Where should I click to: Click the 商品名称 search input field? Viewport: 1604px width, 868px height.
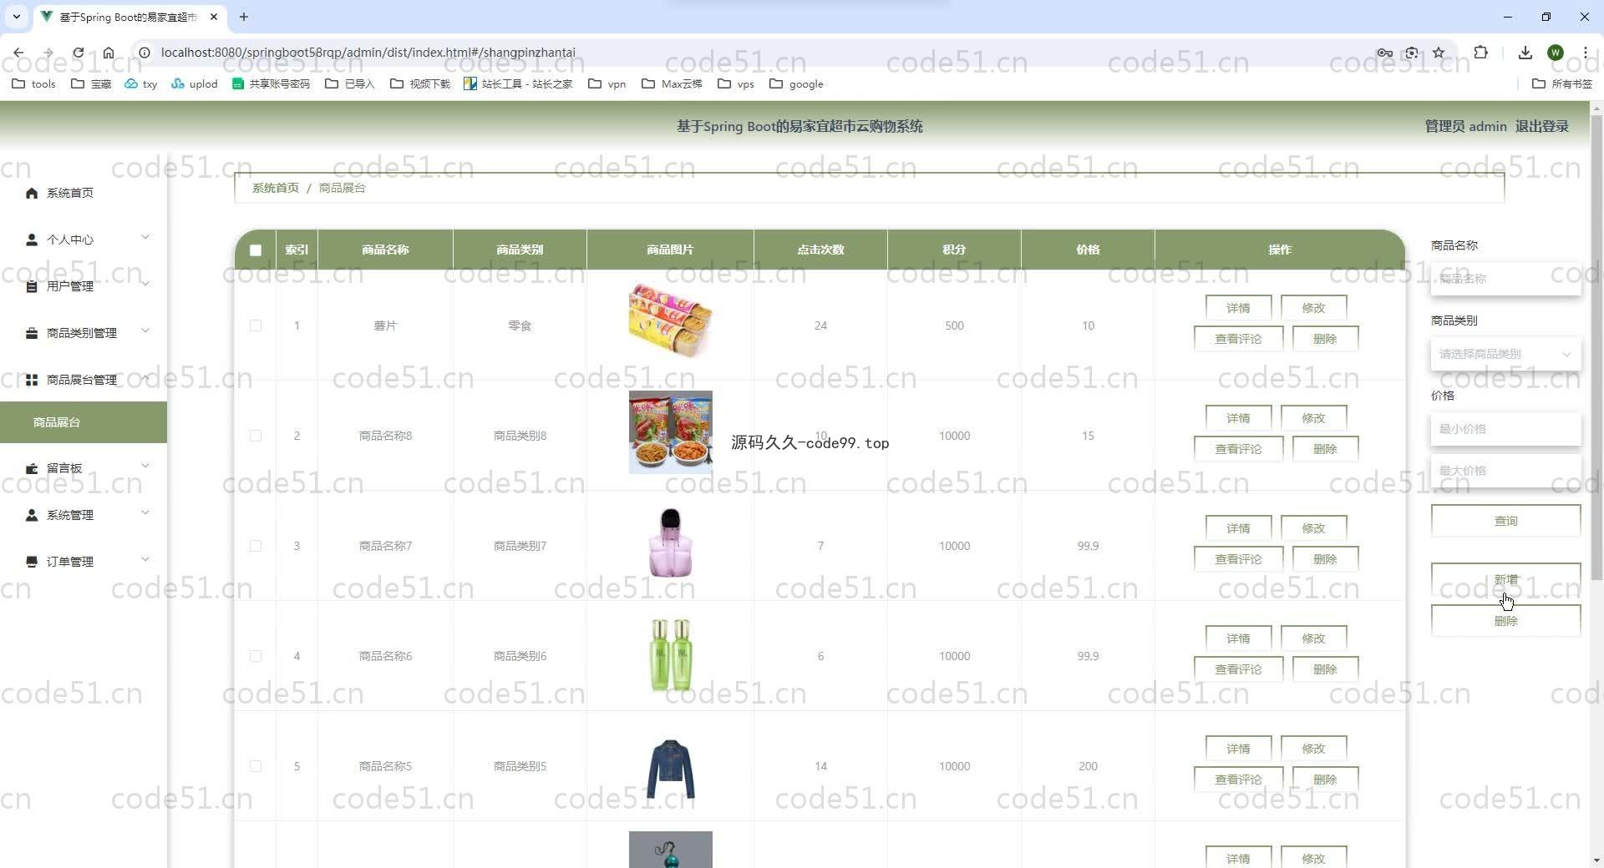[1505, 279]
